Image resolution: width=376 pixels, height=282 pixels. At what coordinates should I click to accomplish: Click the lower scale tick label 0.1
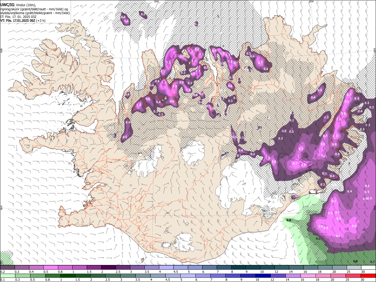point(3,280)
